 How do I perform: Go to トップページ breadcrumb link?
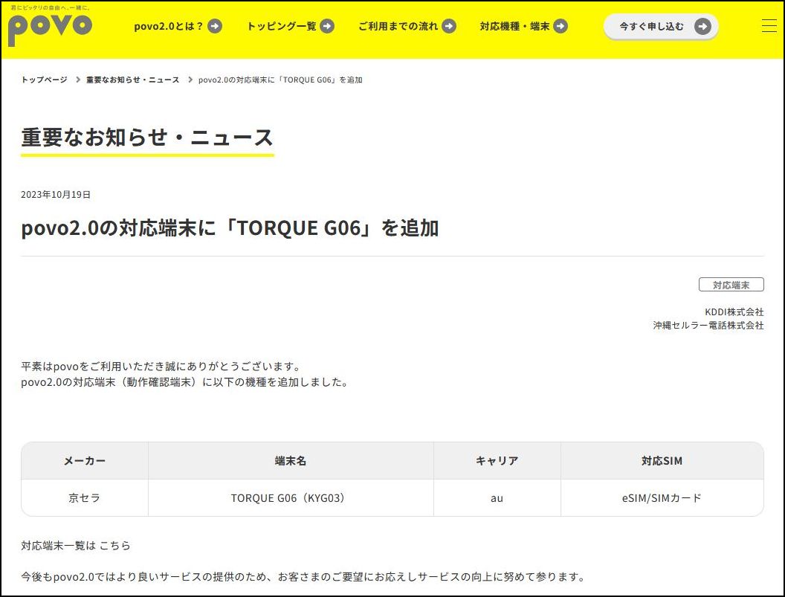pyautogui.click(x=44, y=80)
